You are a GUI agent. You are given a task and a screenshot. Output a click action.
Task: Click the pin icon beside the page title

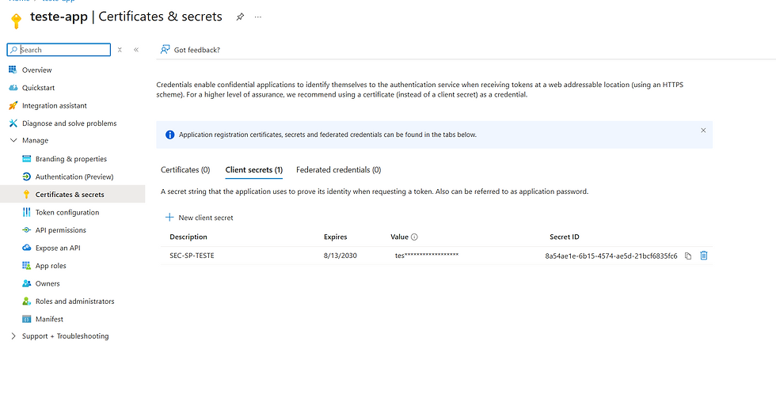coord(240,17)
